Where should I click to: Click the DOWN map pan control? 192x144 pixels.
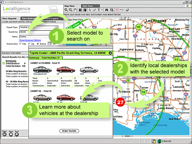[128, 136]
